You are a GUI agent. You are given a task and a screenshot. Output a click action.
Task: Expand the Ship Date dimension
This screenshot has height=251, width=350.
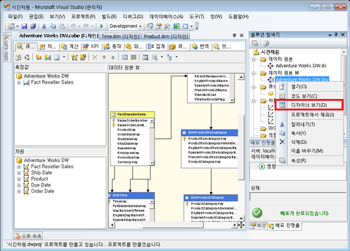coord(19,173)
